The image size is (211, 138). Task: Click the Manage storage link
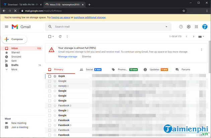pos(68,57)
